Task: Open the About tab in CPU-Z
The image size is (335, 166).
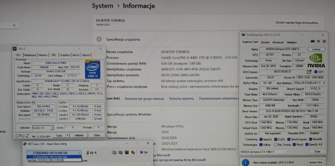Action: click(x=86, y=55)
